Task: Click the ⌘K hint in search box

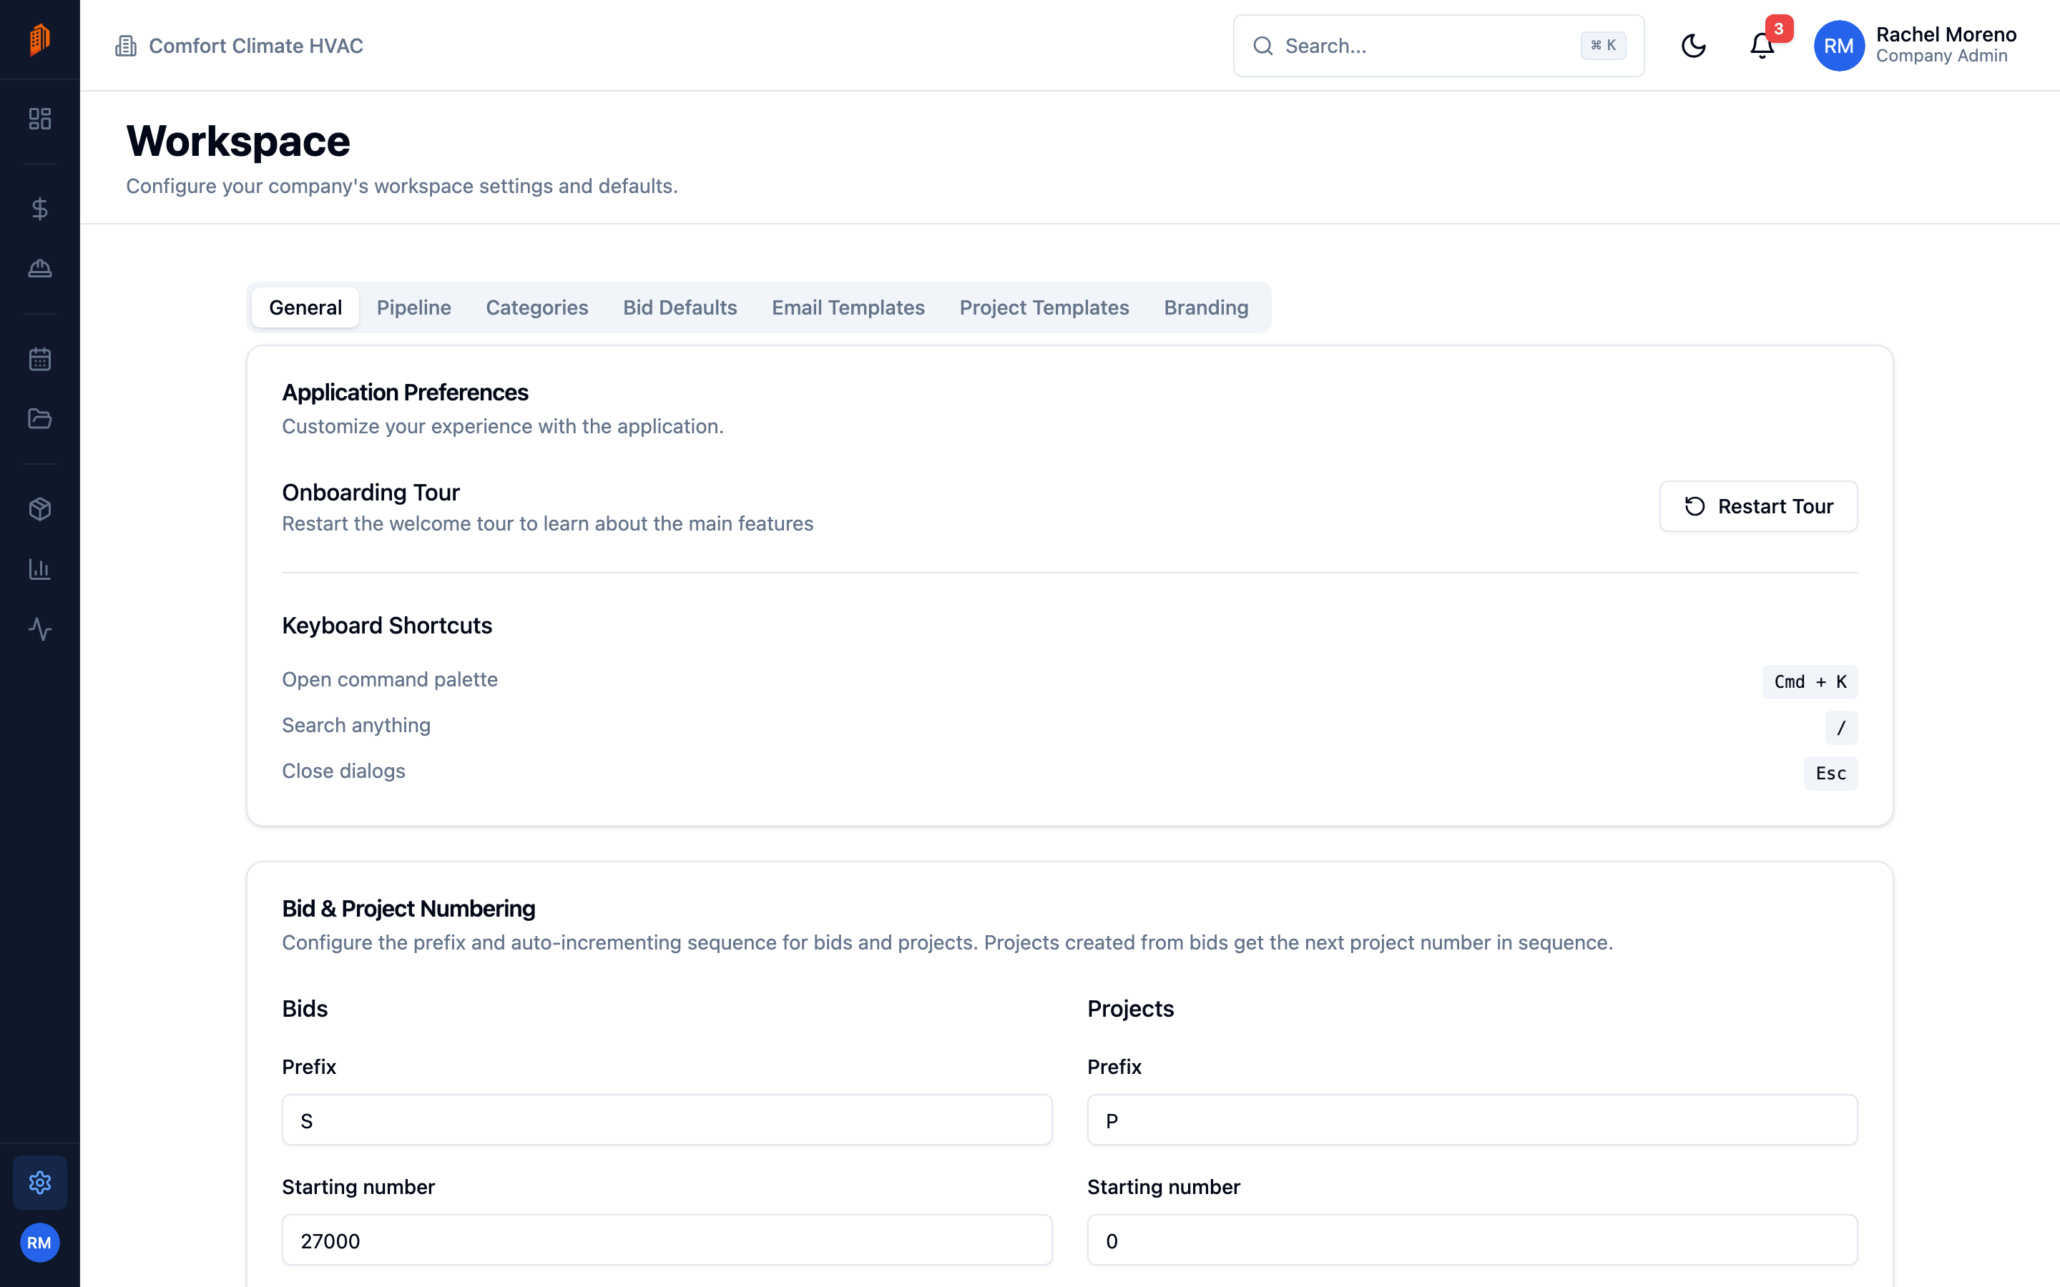Action: click(1603, 46)
